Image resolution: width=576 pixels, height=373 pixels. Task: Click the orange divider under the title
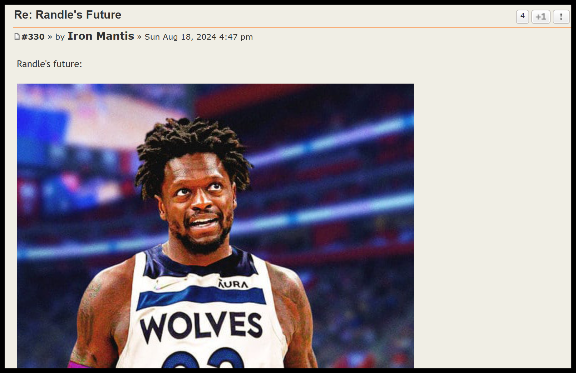(292, 27)
